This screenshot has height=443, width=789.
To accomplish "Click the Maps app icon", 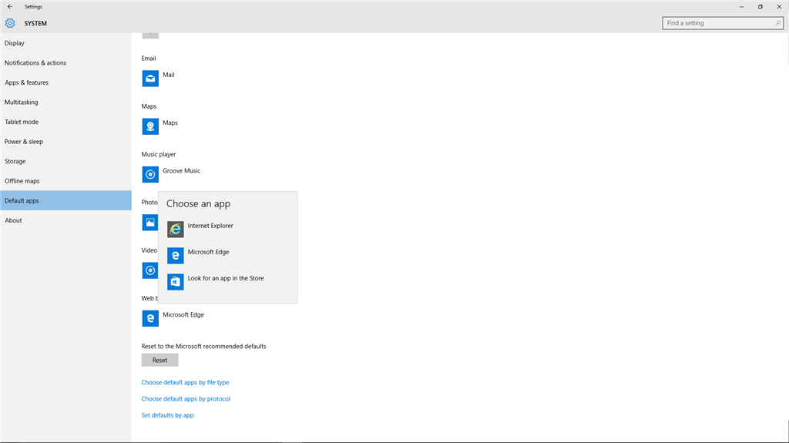I will click(150, 126).
